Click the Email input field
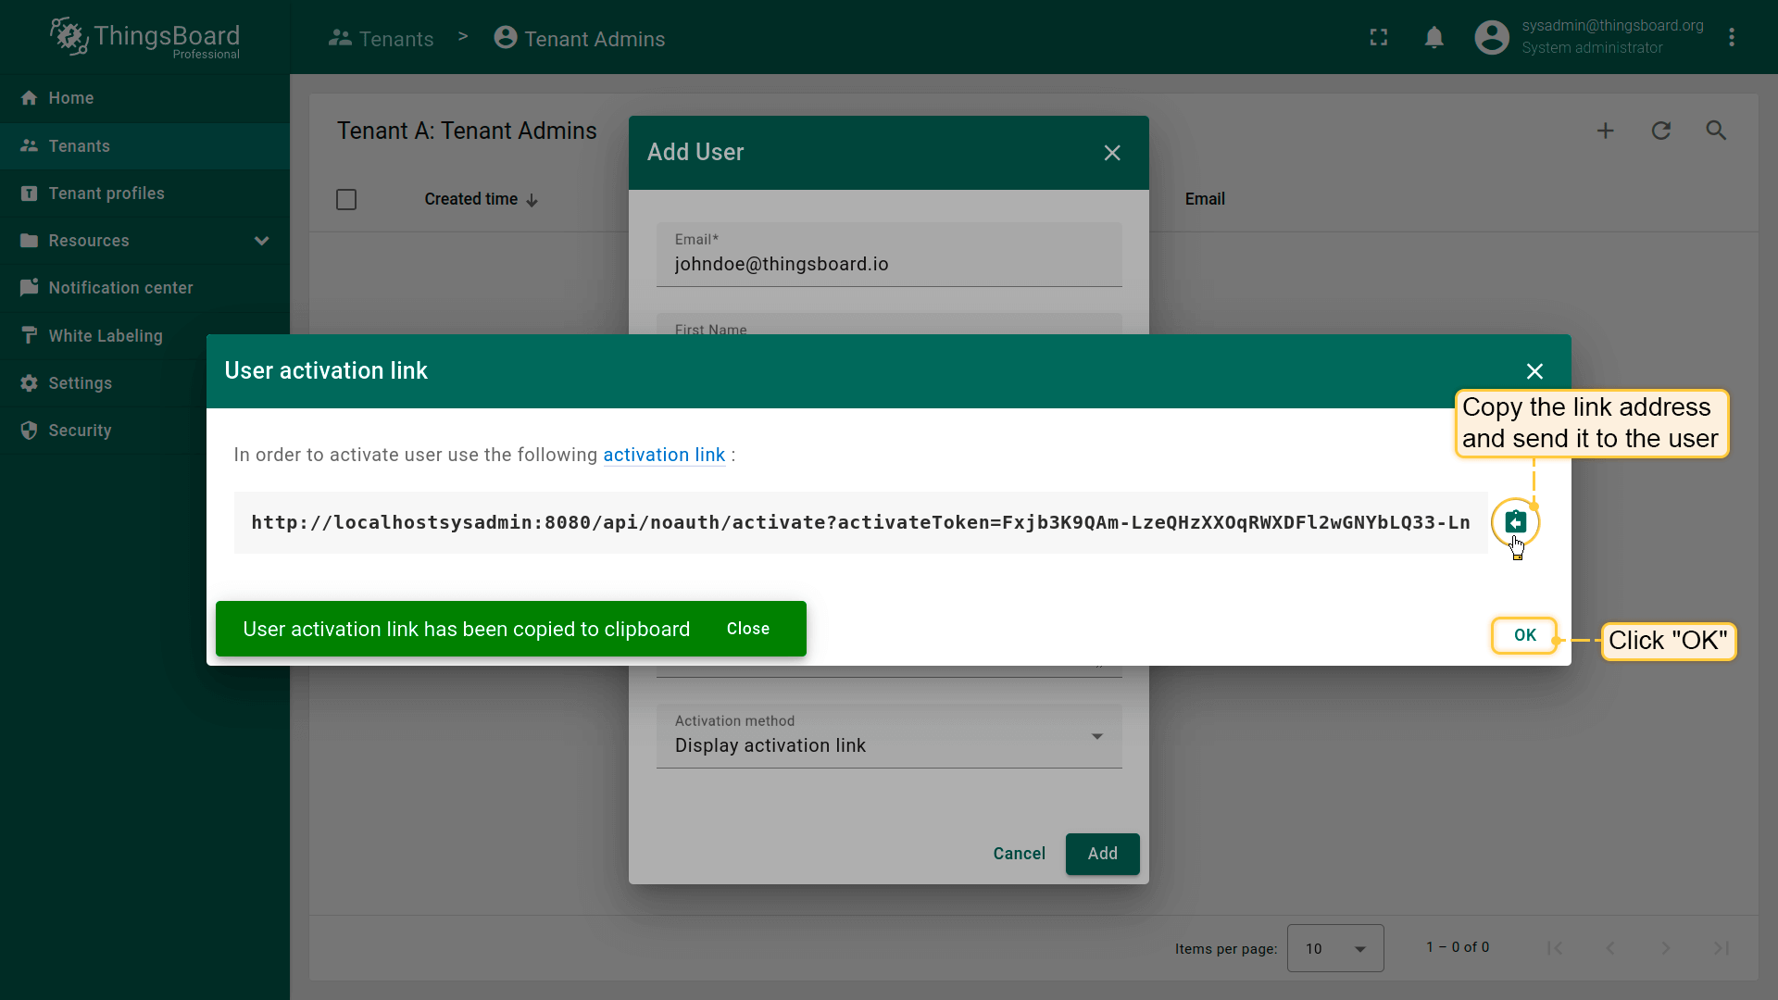1778x1000 pixels. (888, 264)
